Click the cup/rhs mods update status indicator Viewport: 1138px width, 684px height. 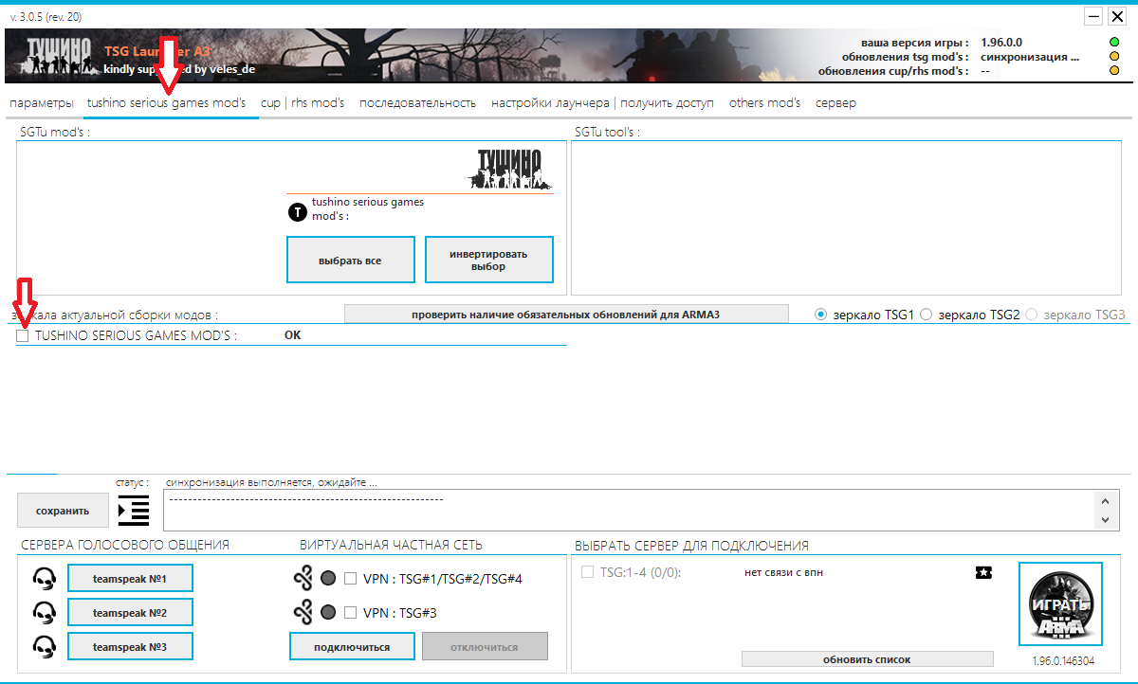1114,71
